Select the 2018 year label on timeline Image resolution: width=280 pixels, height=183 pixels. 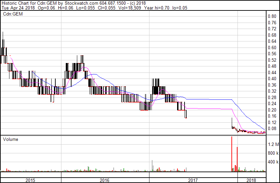251,180
